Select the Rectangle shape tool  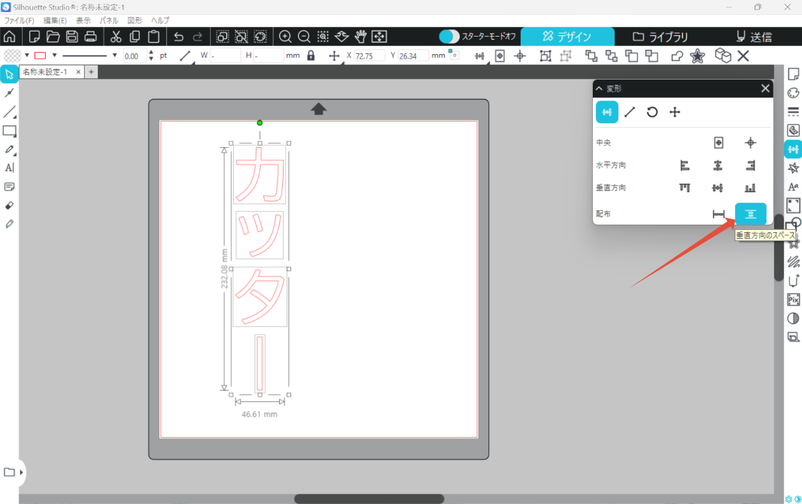pyautogui.click(x=9, y=131)
